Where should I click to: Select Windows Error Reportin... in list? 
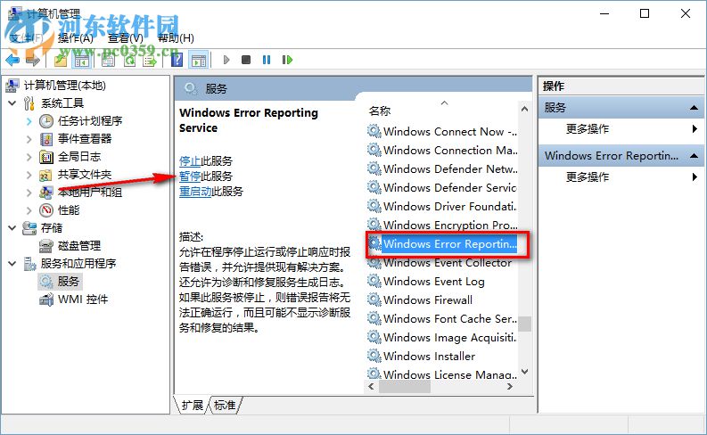442,244
